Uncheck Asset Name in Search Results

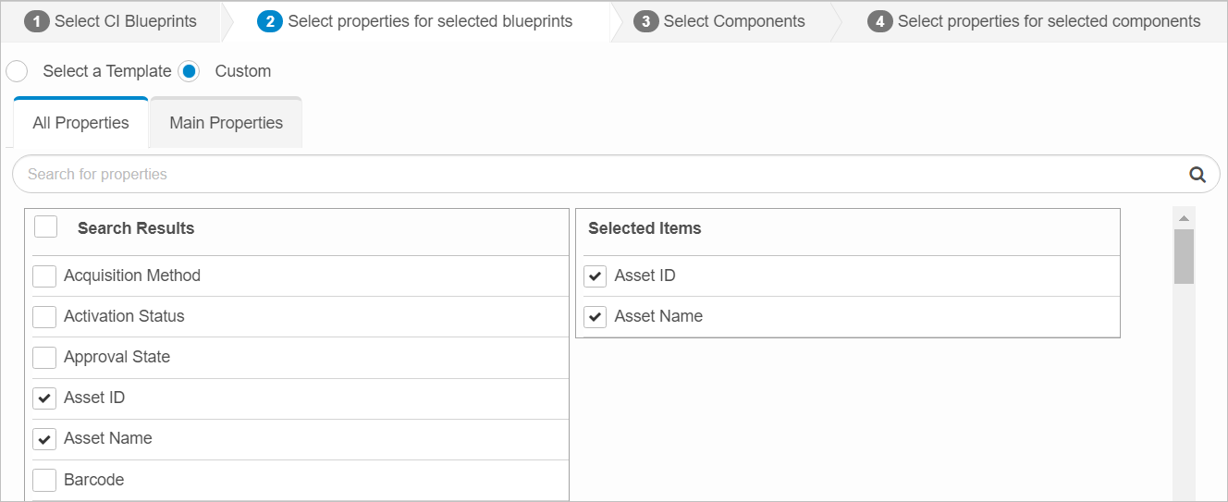click(44, 439)
